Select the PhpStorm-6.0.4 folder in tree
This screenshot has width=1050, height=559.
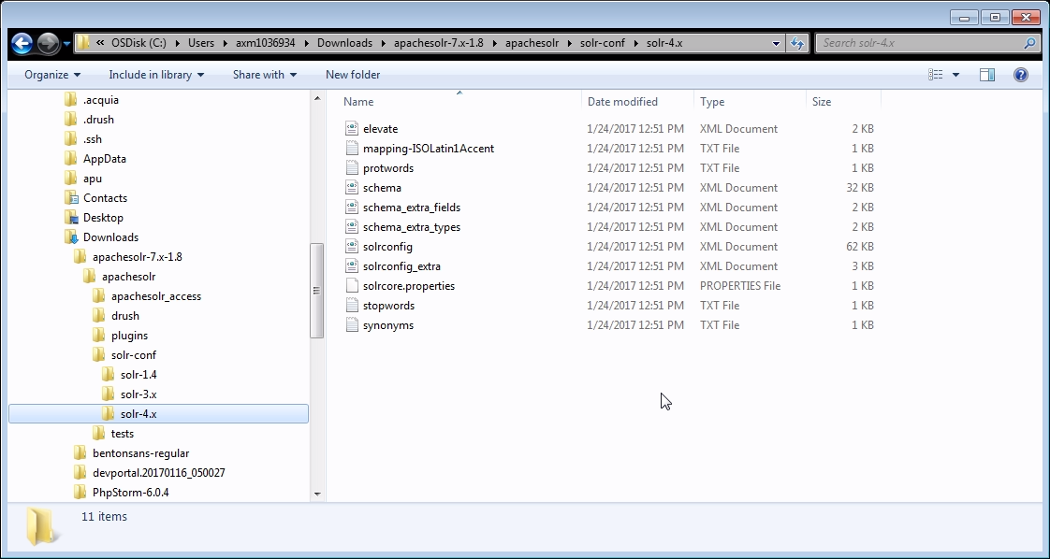131,493
